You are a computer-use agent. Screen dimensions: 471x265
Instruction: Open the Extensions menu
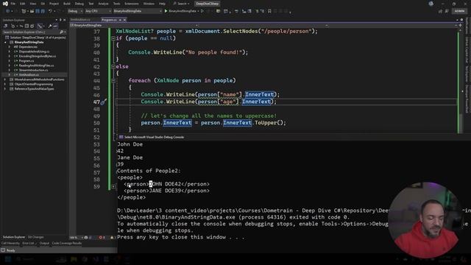[132, 4]
